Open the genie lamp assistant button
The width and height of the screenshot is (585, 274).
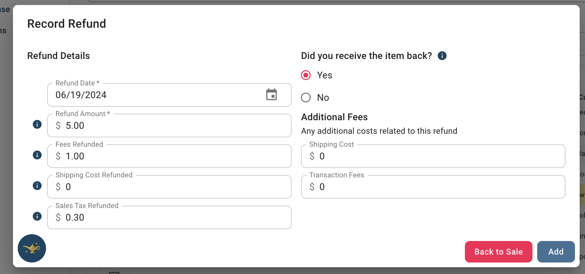(x=32, y=248)
